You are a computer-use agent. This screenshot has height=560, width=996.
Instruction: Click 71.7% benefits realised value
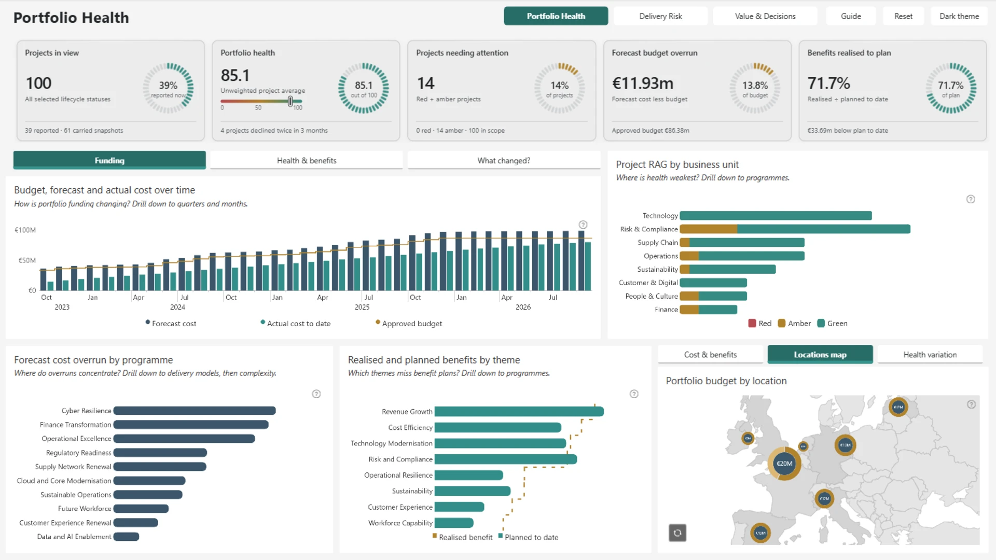click(x=828, y=83)
